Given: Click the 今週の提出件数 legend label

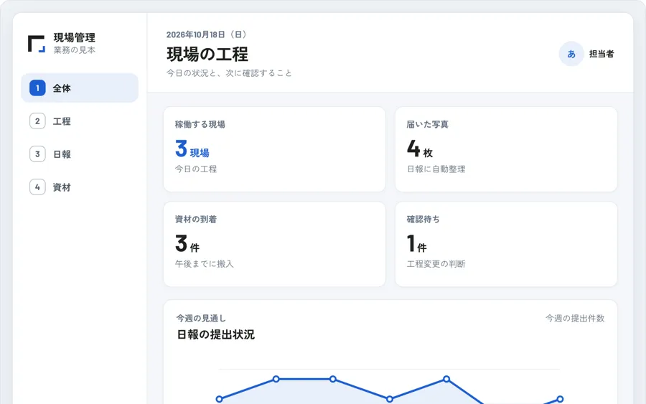Looking at the screenshot, I should pos(575,318).
